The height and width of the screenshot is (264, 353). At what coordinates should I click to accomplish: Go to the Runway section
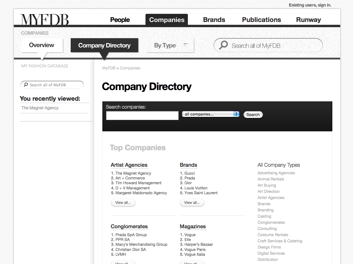click(308, 20)
